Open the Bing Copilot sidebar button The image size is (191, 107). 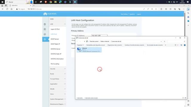(188, 9)
